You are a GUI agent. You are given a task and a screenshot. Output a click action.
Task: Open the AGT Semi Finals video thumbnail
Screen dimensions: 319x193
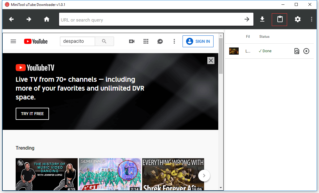[110, 174]
